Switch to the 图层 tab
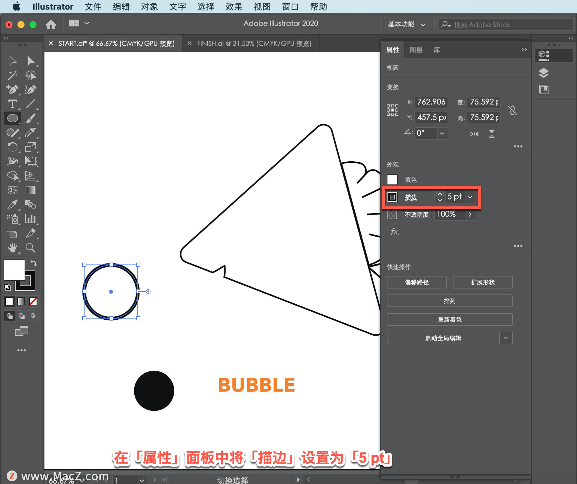 (416, 50)
